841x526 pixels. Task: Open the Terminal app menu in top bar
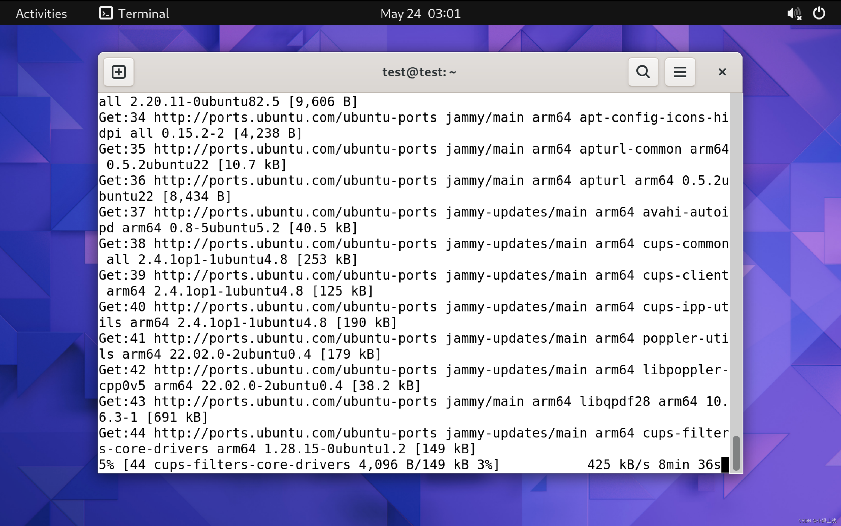click(x=134, y=14)
